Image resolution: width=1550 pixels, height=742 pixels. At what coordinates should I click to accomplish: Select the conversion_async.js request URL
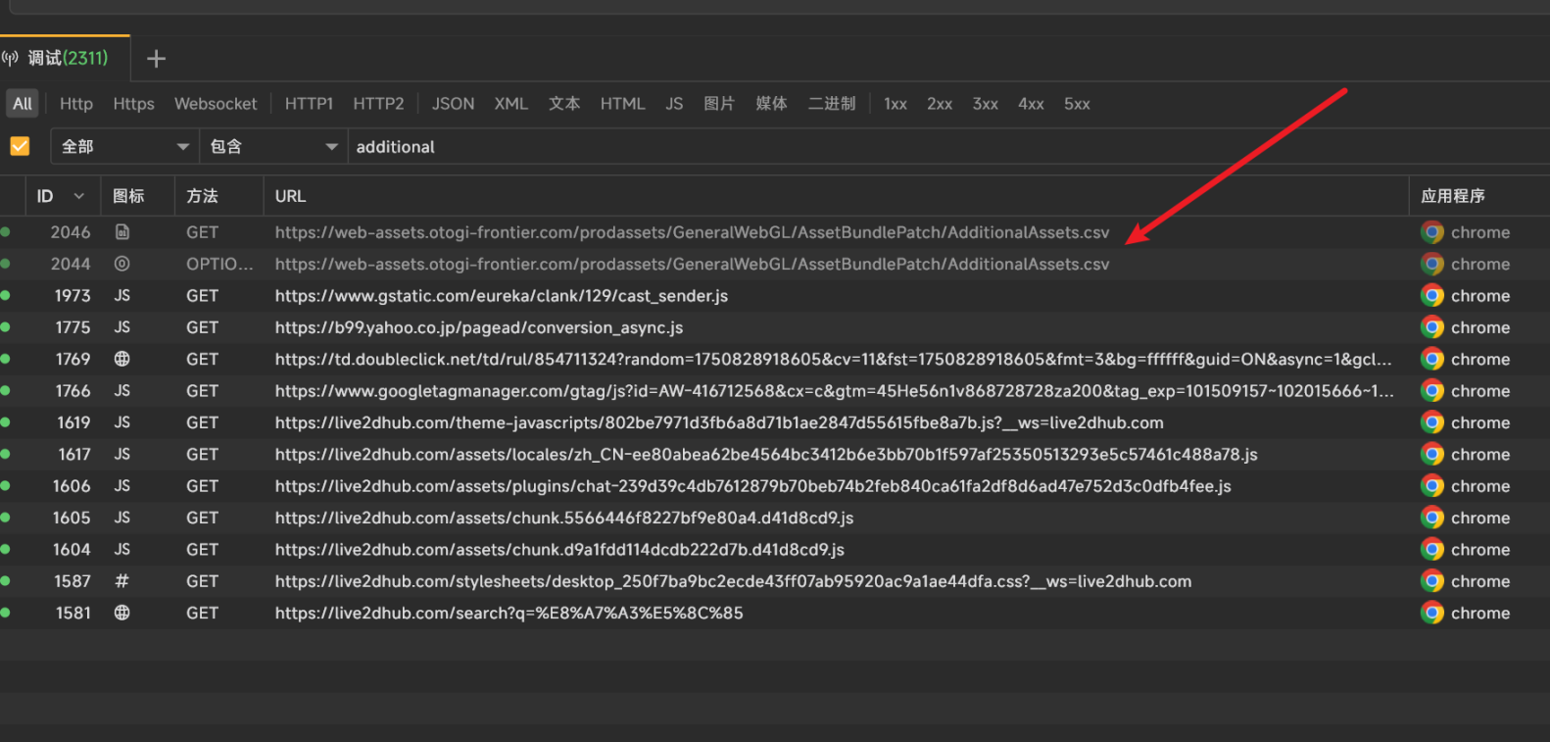pyautogui.click(x=479, y=327)
